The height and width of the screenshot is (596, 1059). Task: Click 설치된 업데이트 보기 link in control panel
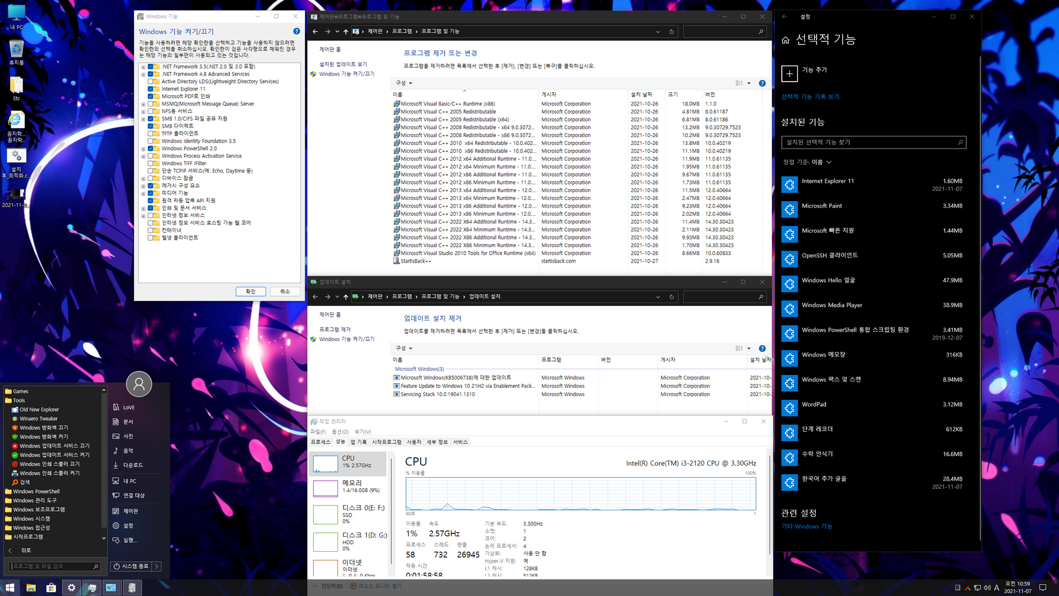point(343,64)
